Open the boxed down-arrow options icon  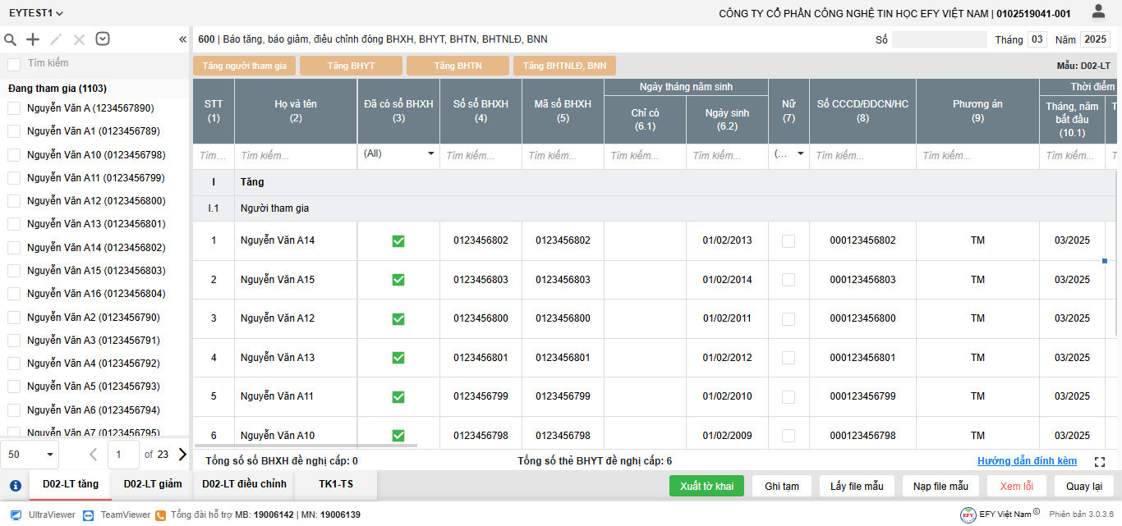[103, 39]
